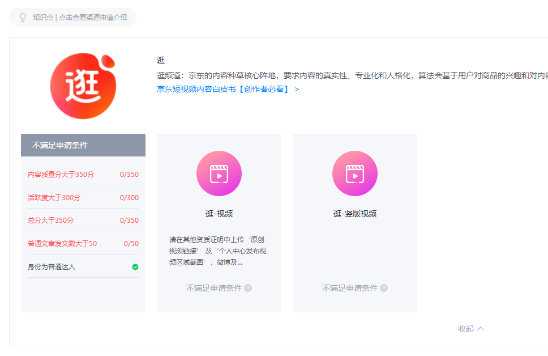The height and width of the screenshot is (356, 548).
Task: Click the 不满足申请条件 header bar
Action: coord(83,145)
